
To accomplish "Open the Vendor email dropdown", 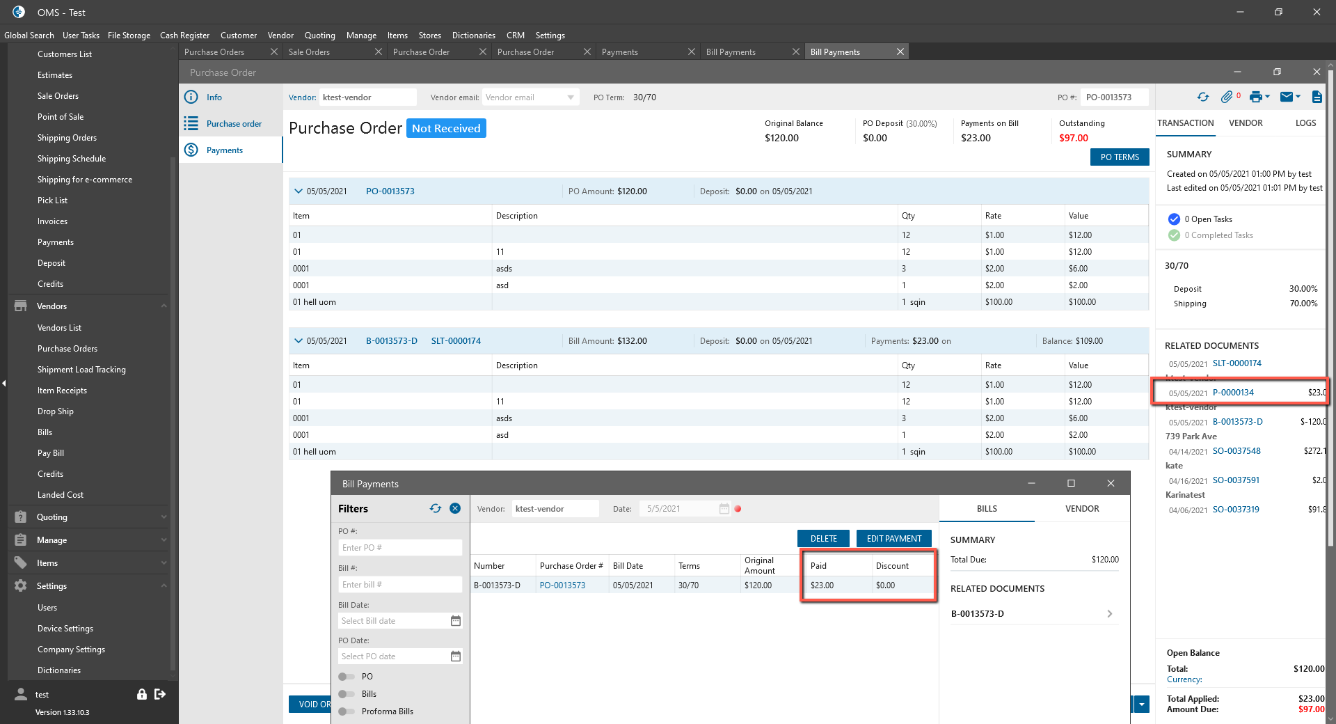I will coord(571,97).
